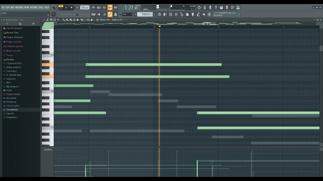Click the question mark help icon
Viewport: 323px width, 181px height.
click(x=216, y=8)
